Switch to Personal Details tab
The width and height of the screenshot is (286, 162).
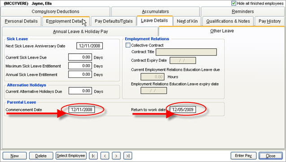(x=21, y=21)
